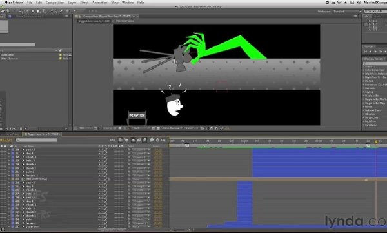This screenshot has width=387, height=233.
Task: Step forward one frame in Preview panel
Action: (x=381, y=52)
